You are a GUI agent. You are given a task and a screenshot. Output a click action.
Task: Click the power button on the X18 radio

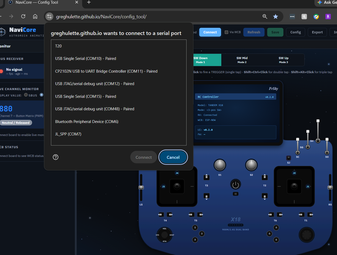(x=235, y=184)
